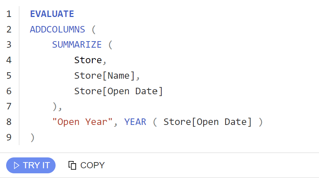This screenshot has width=319, height=178.
Task: Click the SUMMARIZE function name
Action: point(77,45)
